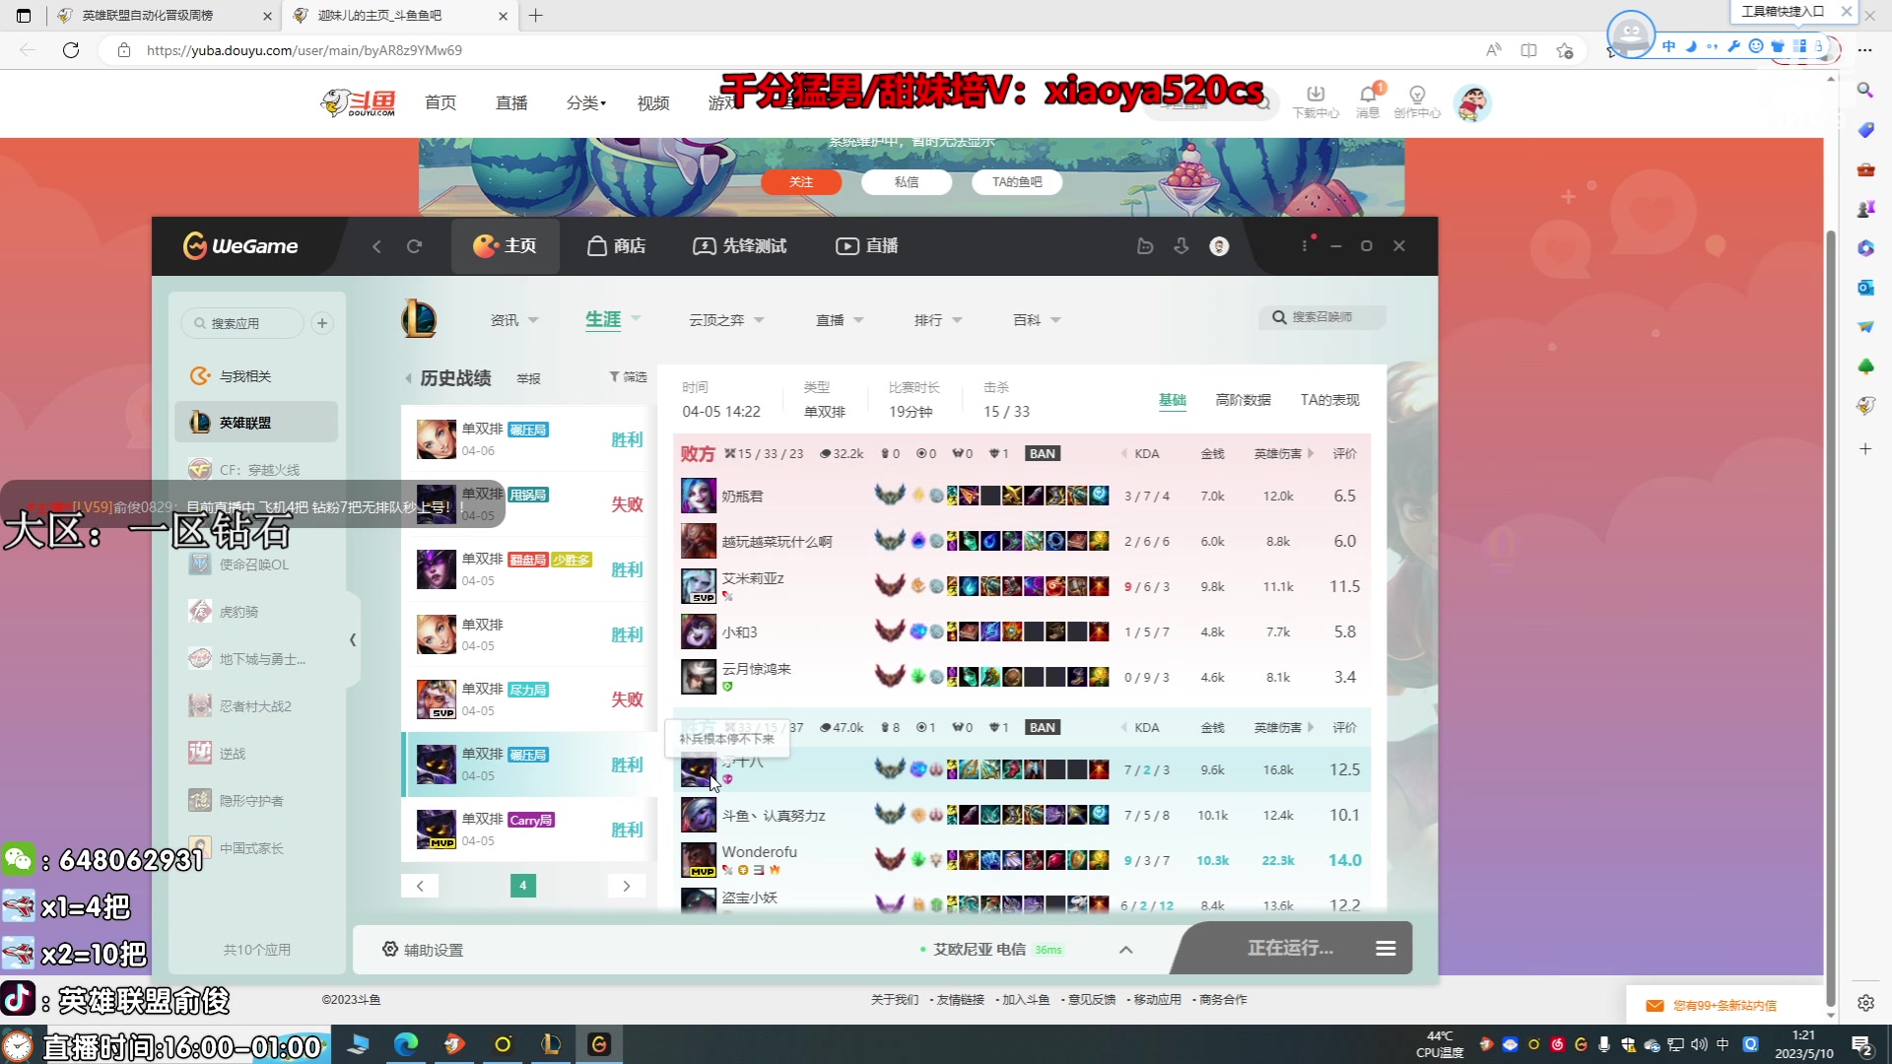This screenshot has width=1892, height=1064.
Task: Open 虎豹骑 in the game list
Action: [256, 612]
